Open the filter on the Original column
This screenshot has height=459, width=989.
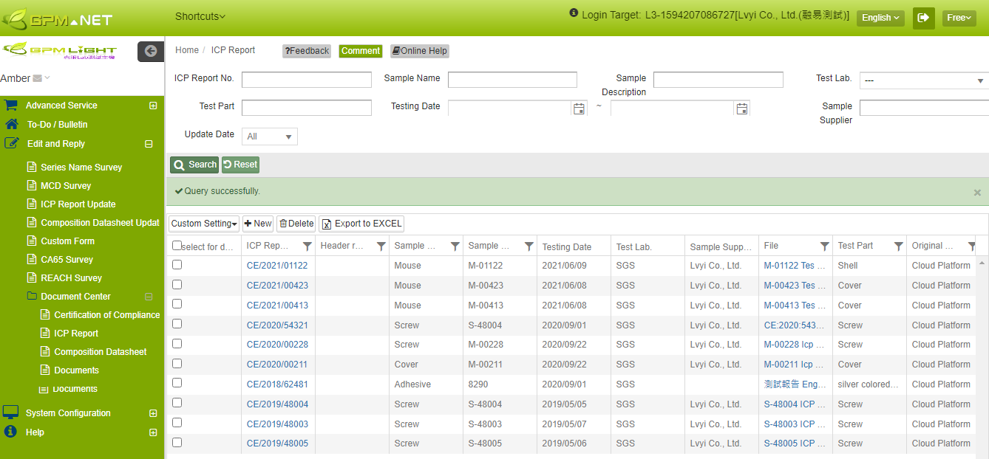tap(972, 246)
